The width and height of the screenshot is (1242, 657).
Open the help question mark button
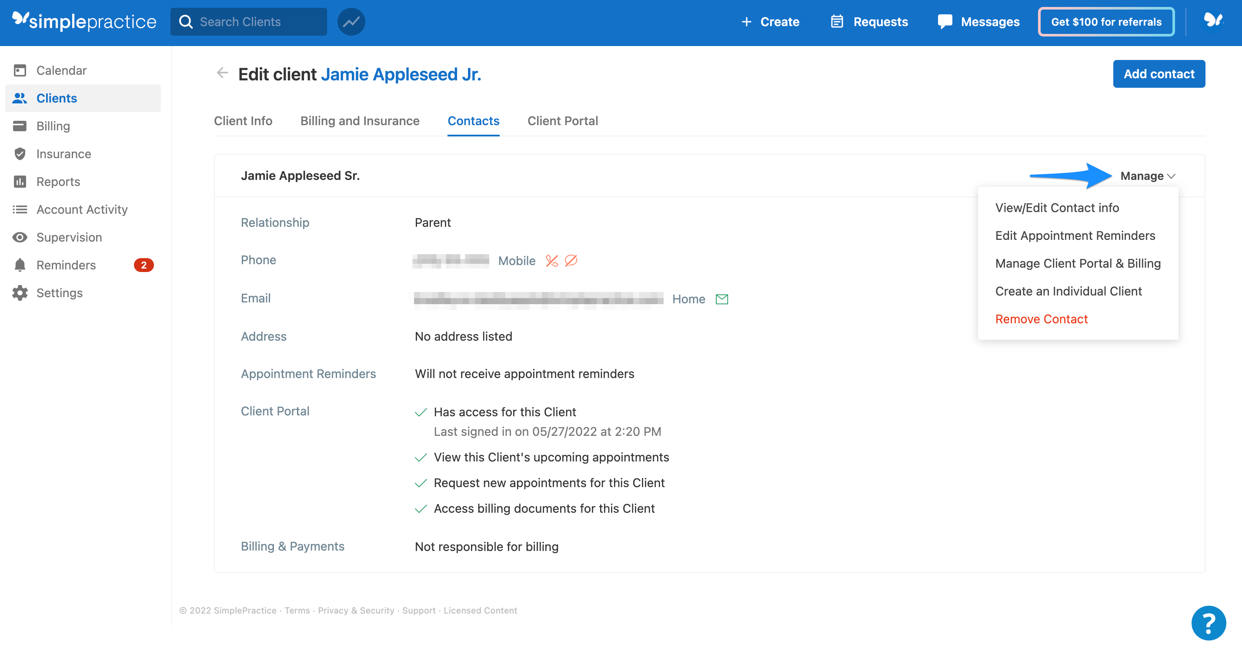pyautogui.click(x=1208, y=623)
